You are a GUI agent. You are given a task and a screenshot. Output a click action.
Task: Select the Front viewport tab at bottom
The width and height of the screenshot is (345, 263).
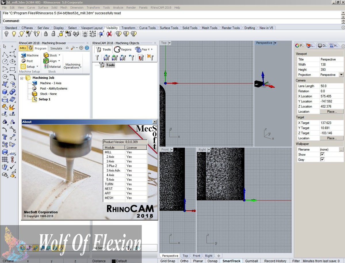pyautogui.click(x=197, y=256)
